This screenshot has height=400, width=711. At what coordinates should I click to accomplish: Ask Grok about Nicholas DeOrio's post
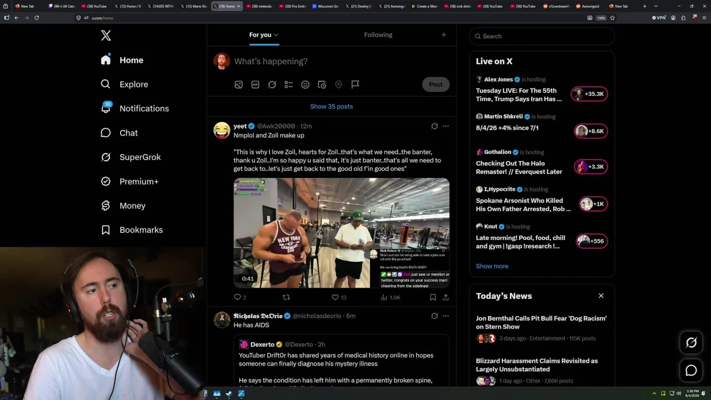tap(434, 316)
